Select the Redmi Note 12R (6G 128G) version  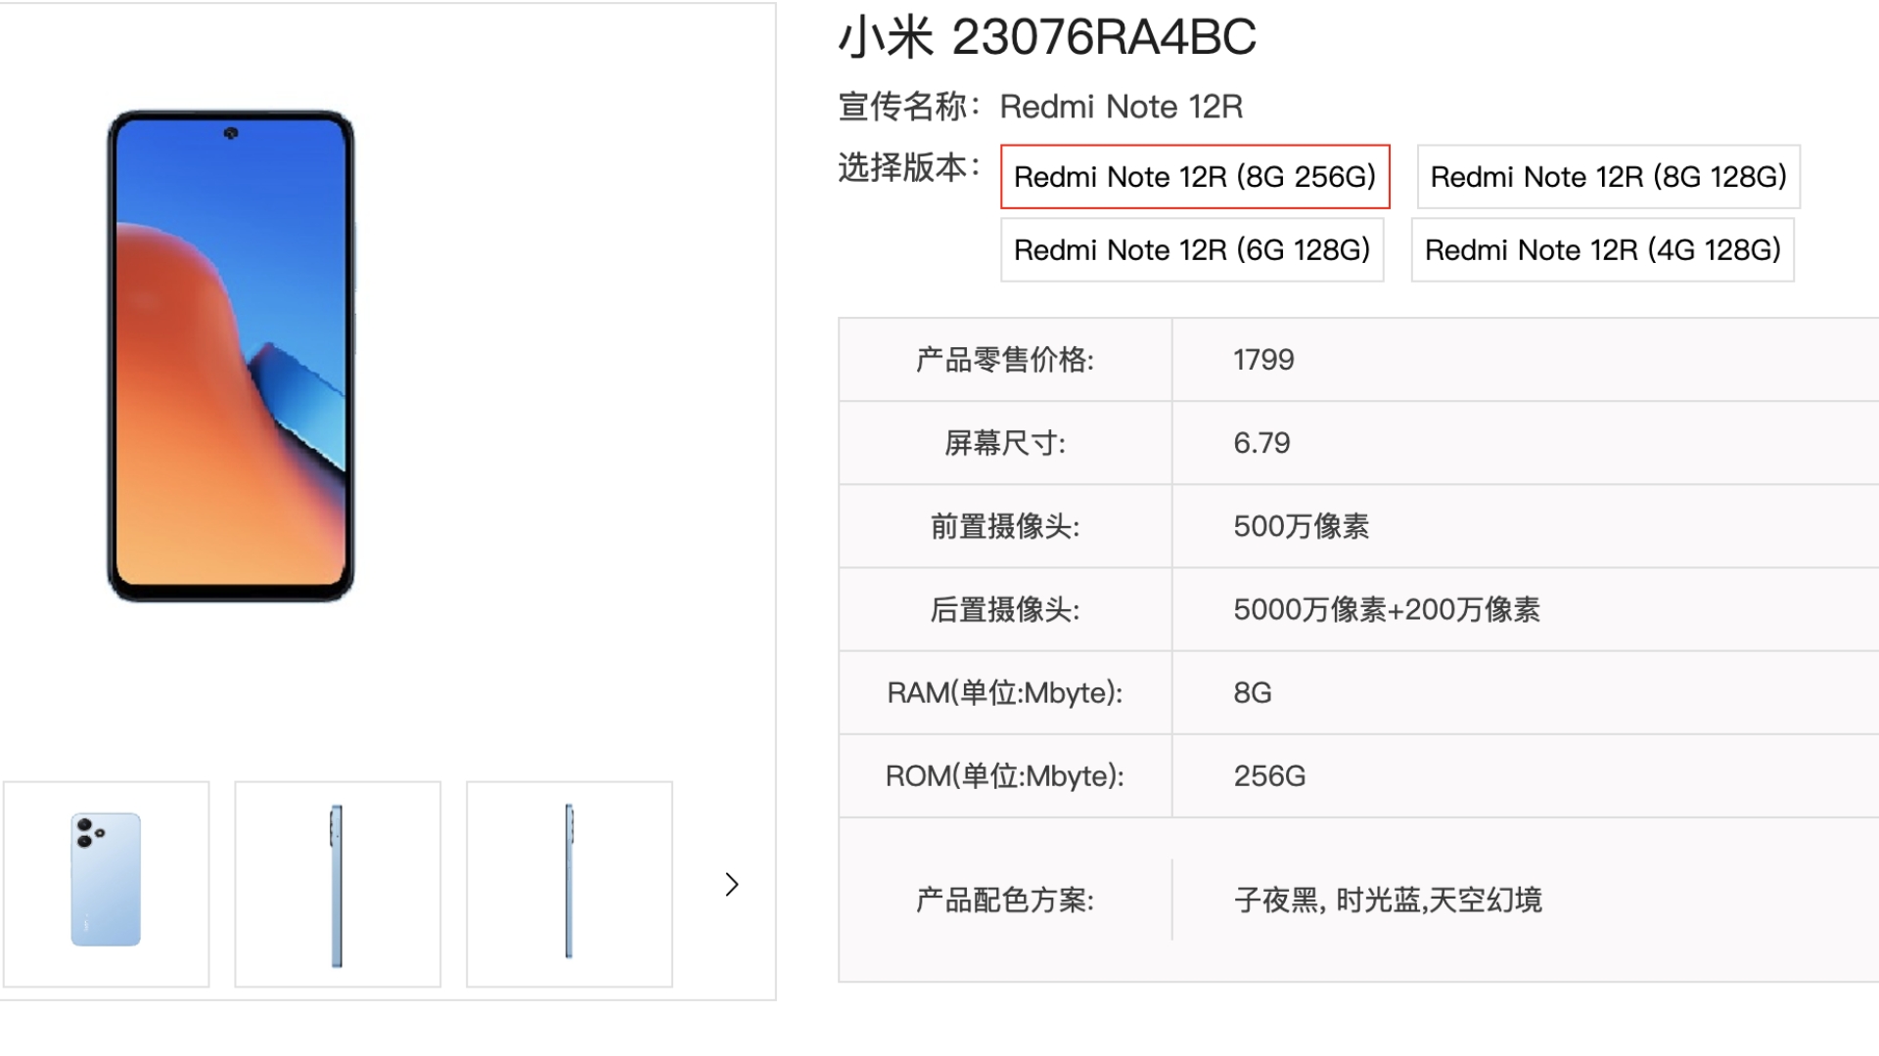(x=1192, y=250)
